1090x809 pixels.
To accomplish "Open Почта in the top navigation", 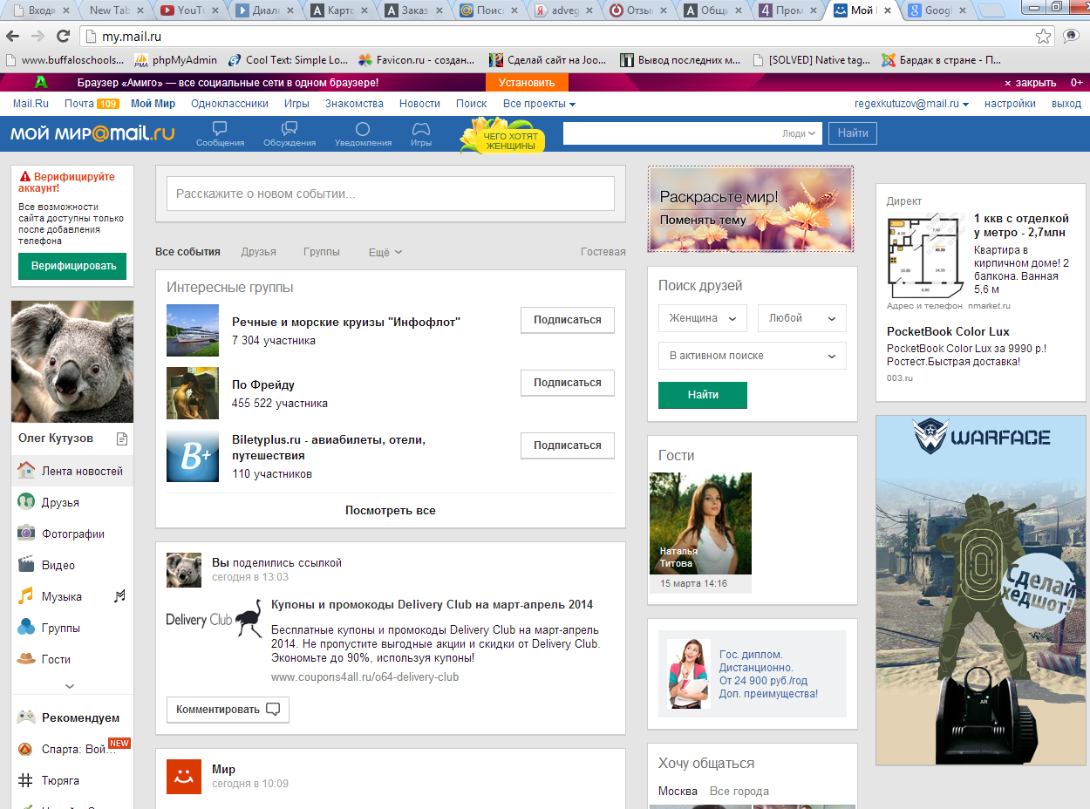I will point(78,104).
